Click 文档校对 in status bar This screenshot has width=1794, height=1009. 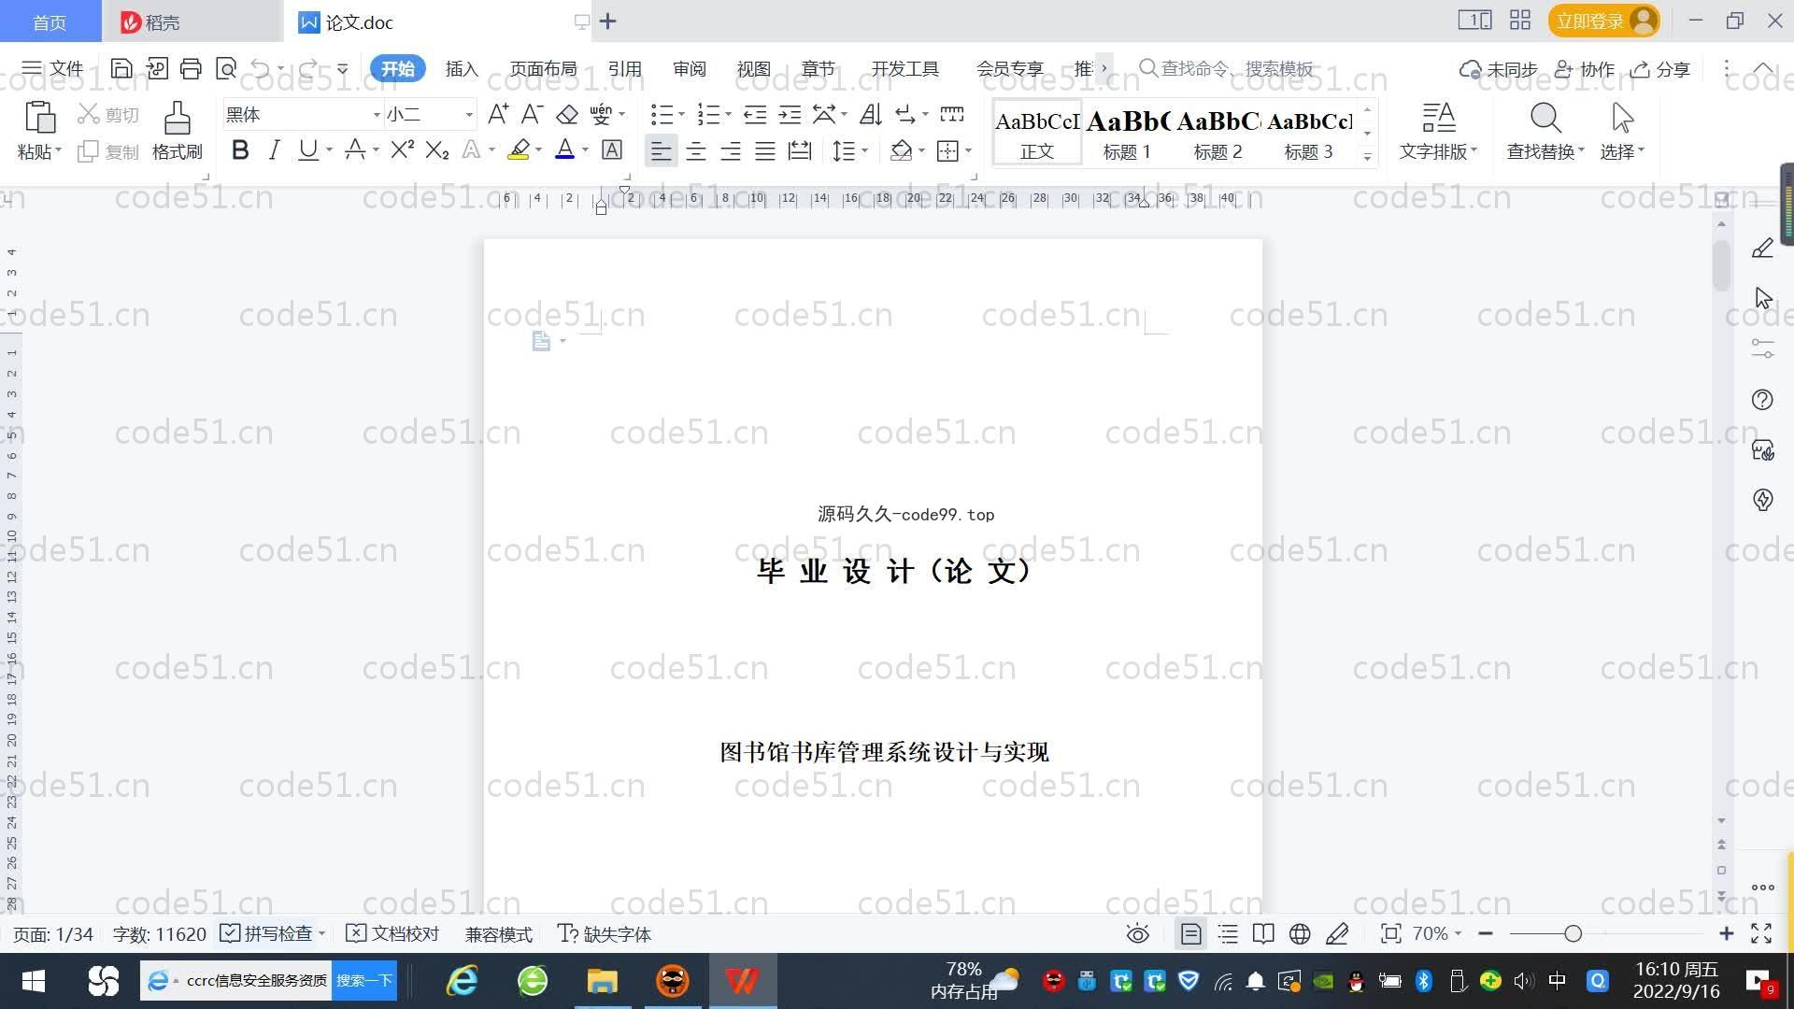pyautogui.click(x=392, y=934)
